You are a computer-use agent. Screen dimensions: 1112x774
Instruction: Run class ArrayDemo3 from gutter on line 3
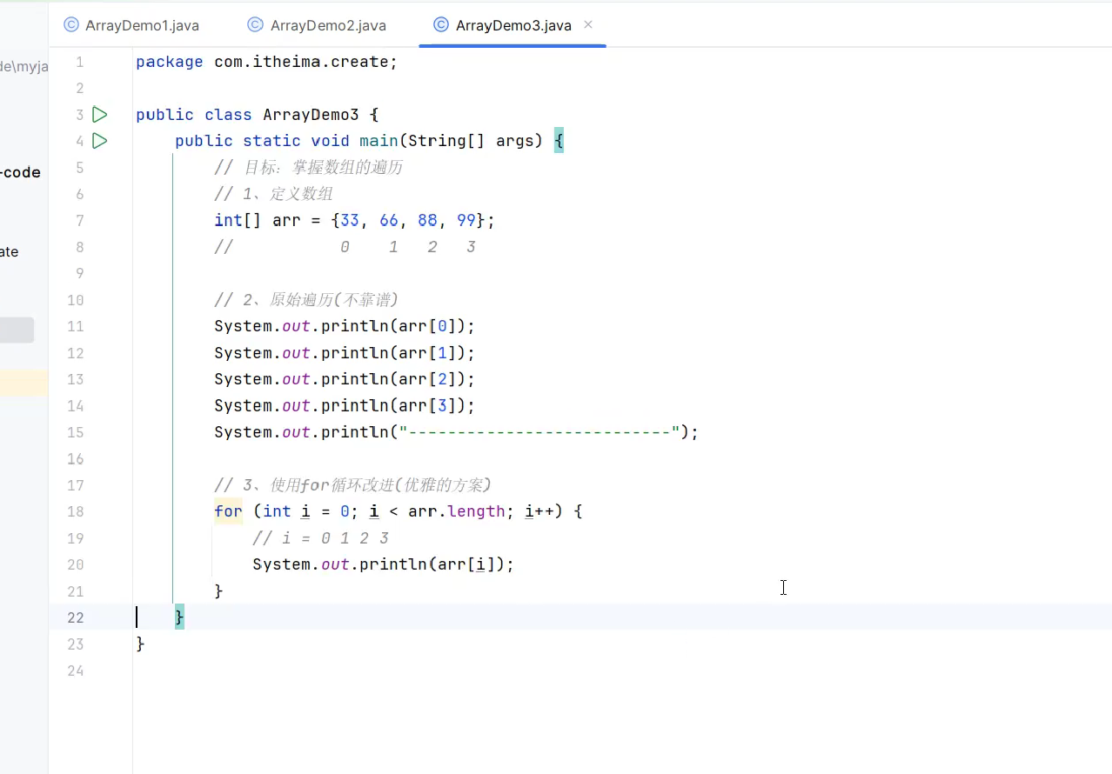click(100, 114)
